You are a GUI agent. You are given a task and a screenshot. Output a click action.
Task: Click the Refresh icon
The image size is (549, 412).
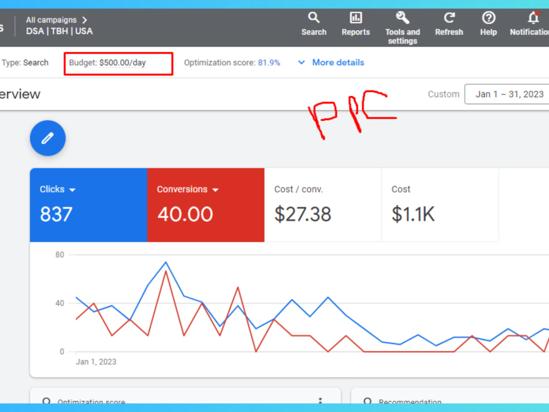pos(449,18)
